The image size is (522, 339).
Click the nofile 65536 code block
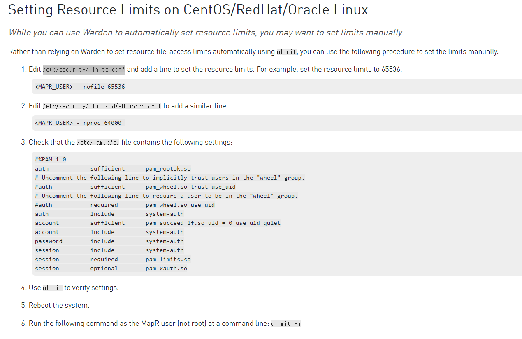click(x=80, y=87)
